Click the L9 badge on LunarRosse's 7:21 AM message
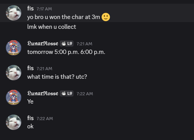The height and width of the screenshot is (140, 194). click(x=67, y=44)
